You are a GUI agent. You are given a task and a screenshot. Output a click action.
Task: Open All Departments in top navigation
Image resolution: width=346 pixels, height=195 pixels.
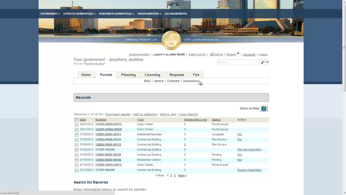click(x=176, y=14)
